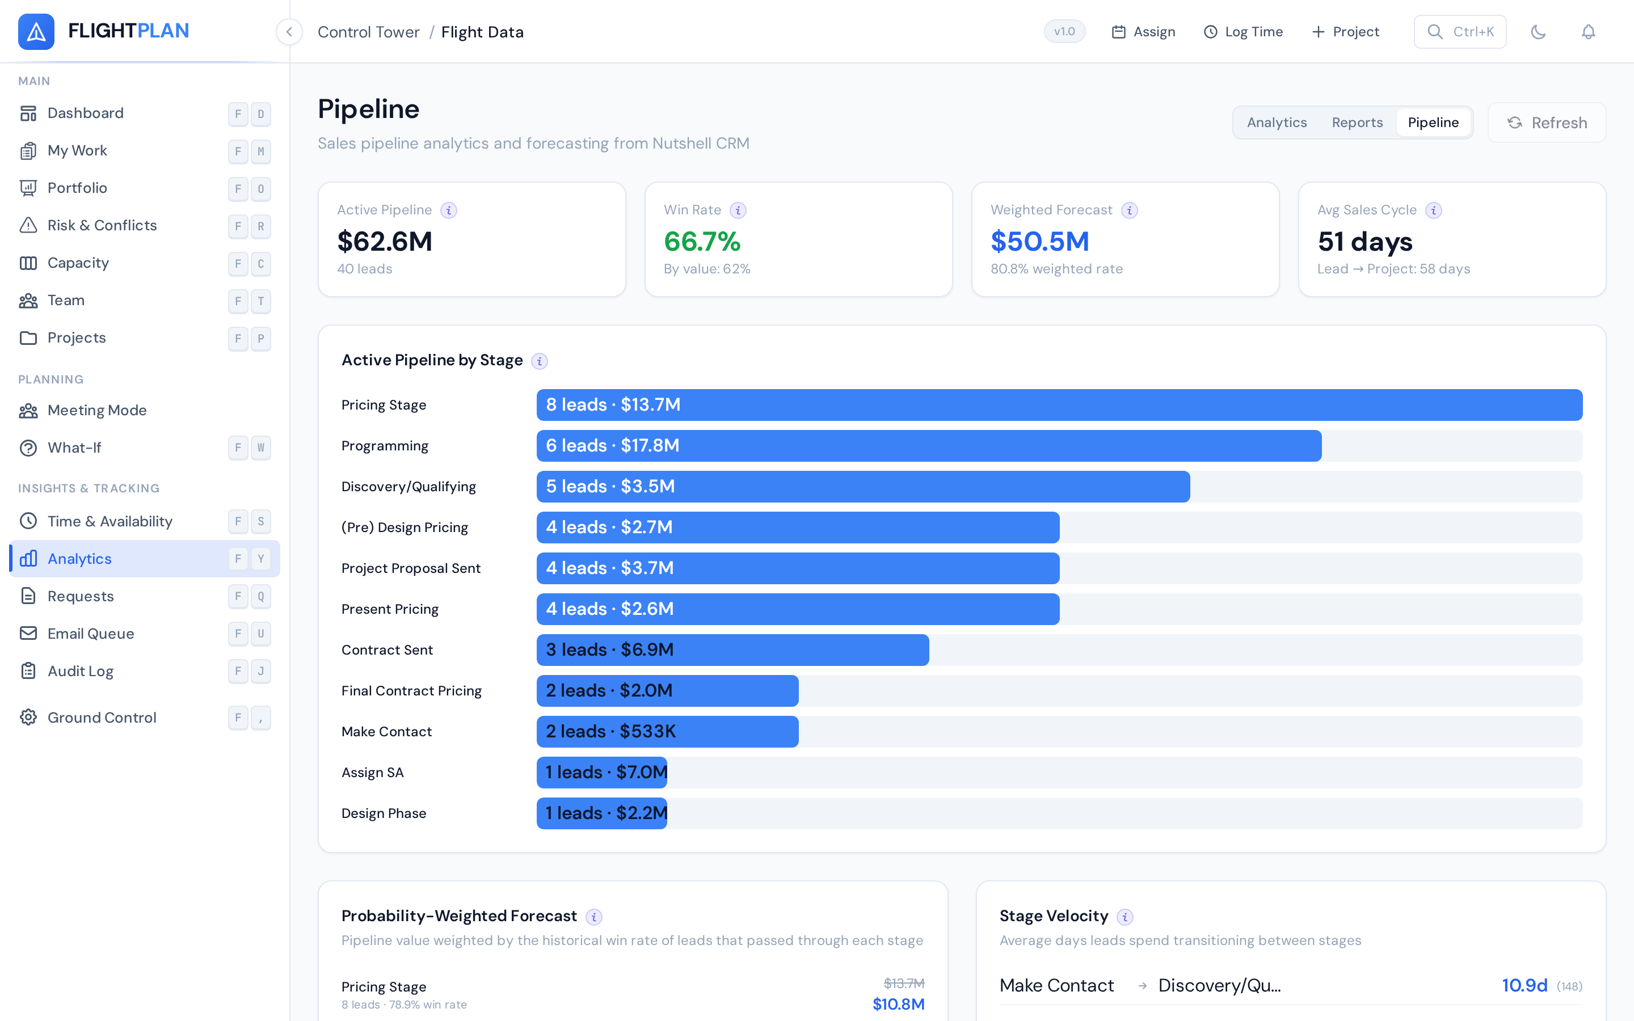Open the Time & Availability clock icon
Image resolution: width=1634 pixels, height=1021 pixels.
[x=28, y=521]
